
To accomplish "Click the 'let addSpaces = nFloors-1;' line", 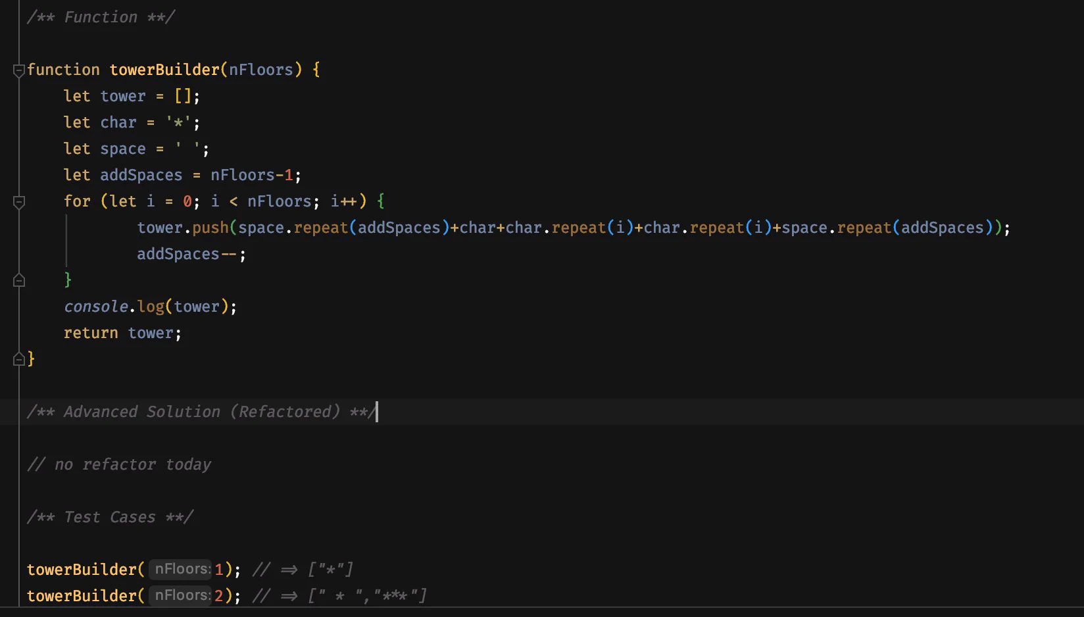I will pos(182,175).
